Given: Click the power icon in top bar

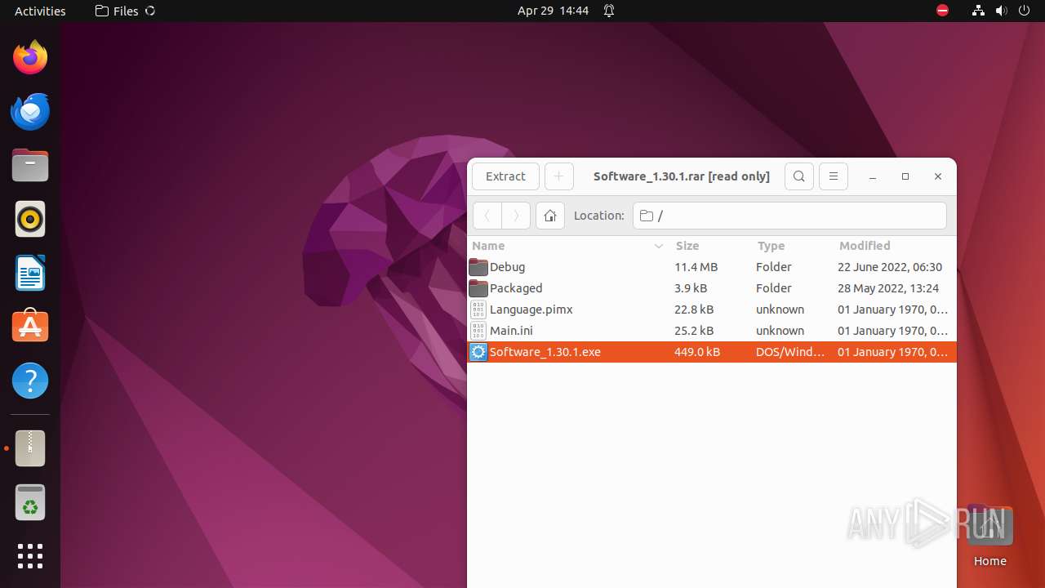Looking at the screenshot, I should click(x=1024, y=11).
